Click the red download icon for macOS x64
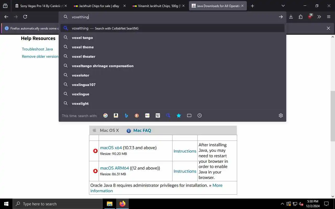The height and width of the screenshot is (209, 335). click(95, 151)
